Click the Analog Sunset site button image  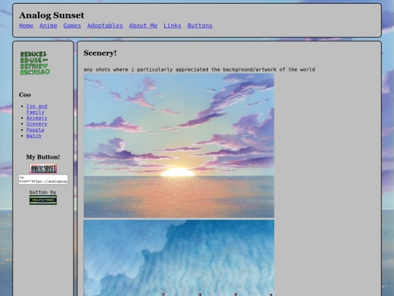click(x=43, y=168)
